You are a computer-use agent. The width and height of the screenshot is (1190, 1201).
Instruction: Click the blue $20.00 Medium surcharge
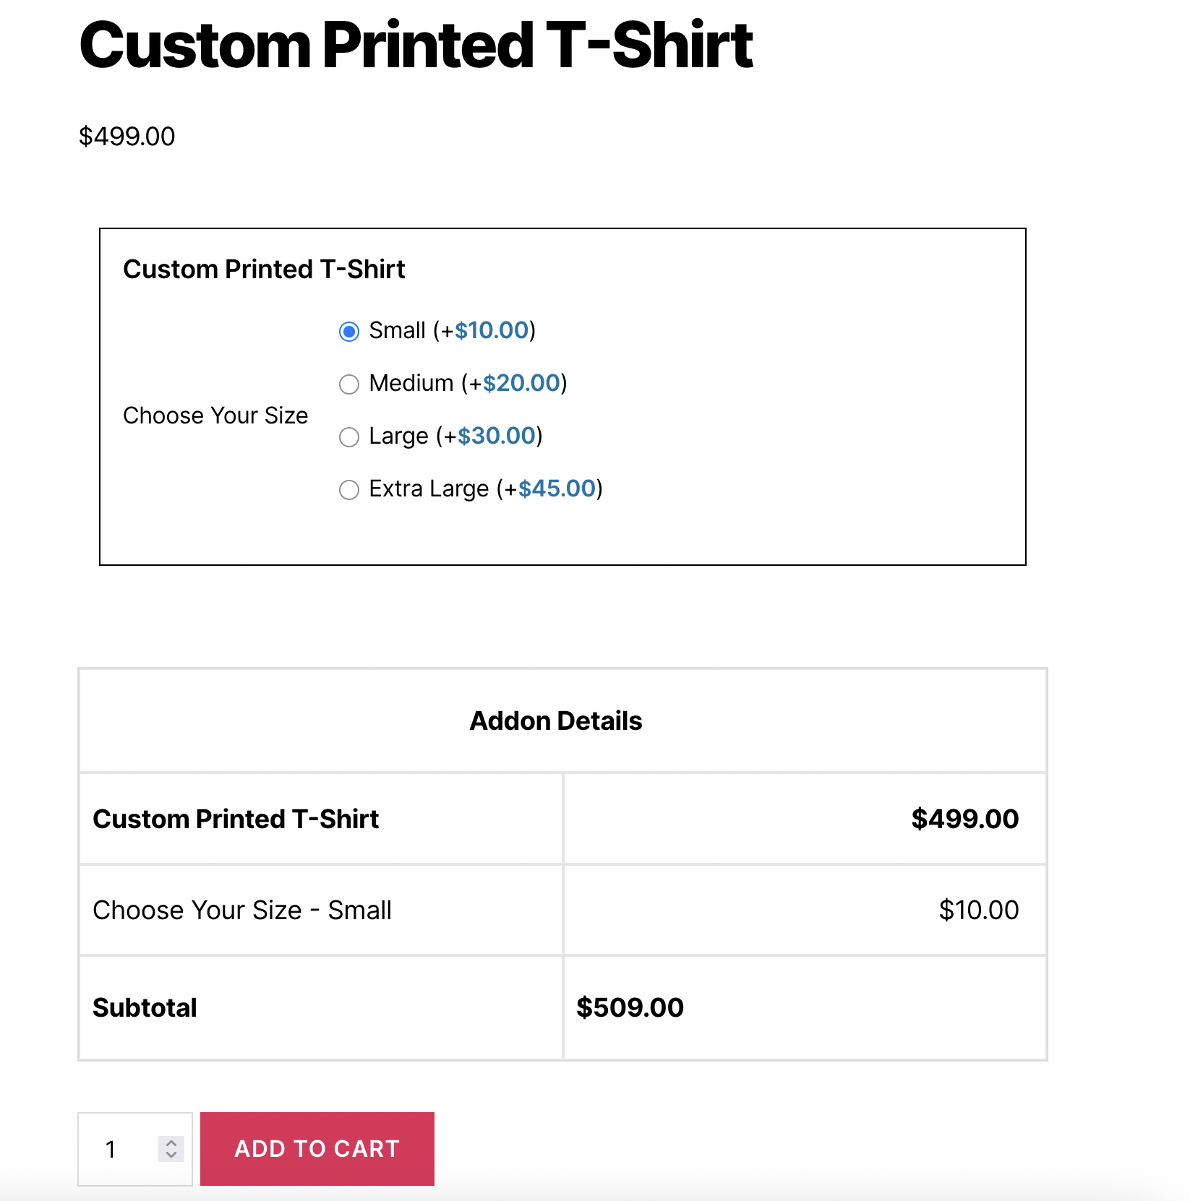coord(521,383)
